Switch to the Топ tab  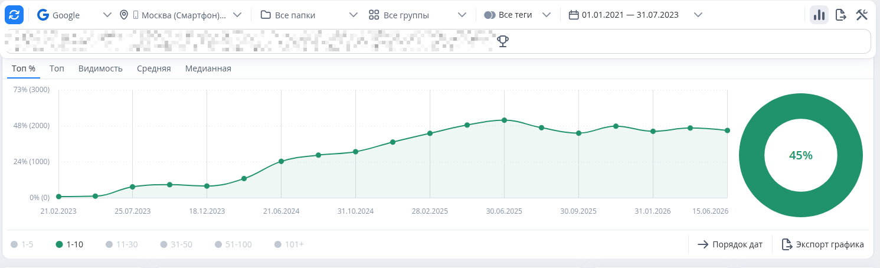57,68
